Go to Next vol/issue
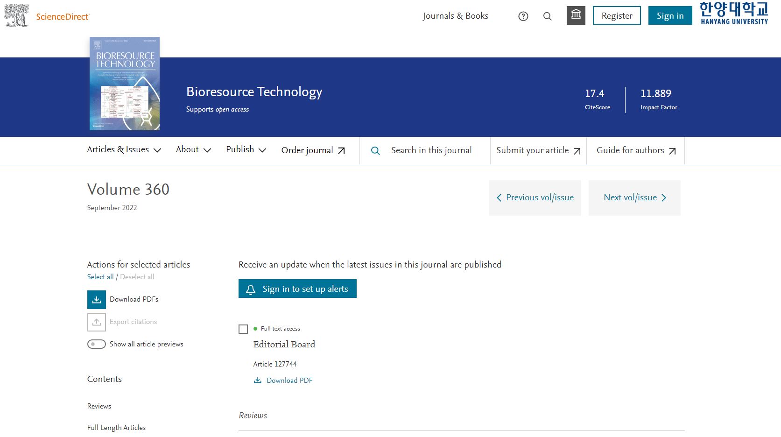 (x=634, y=197)
